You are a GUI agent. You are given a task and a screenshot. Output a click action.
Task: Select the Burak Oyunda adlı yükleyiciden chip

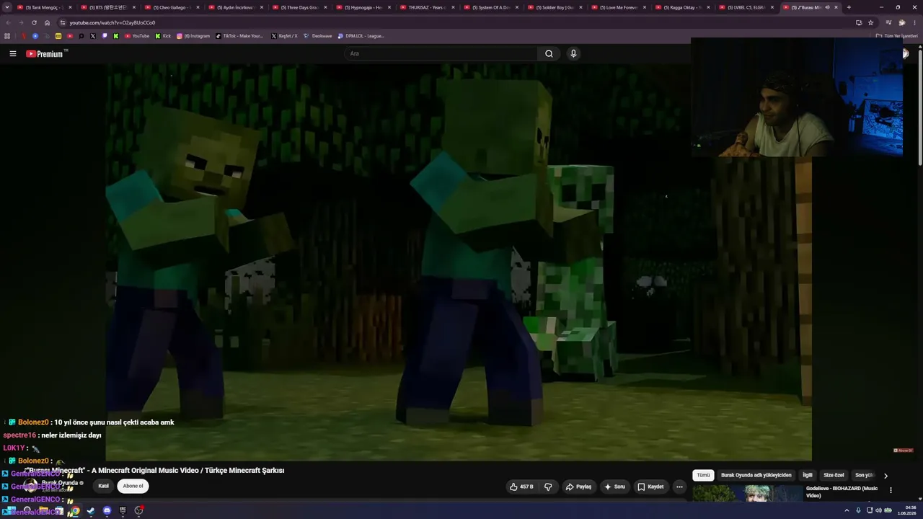(x=756, y=475)
